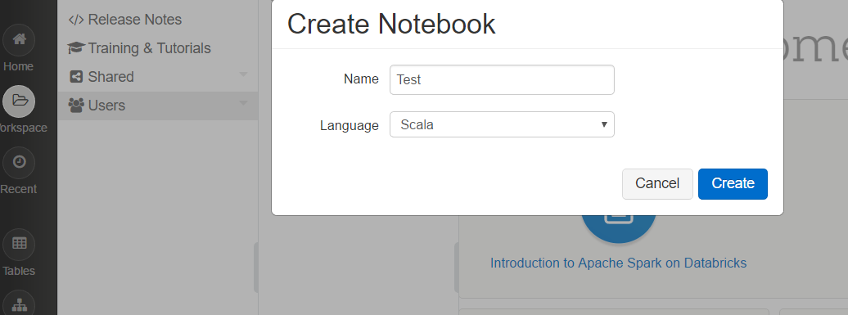Click the Shared folder share icon
This screenshot has width=848, height=315.
point(76,77)
